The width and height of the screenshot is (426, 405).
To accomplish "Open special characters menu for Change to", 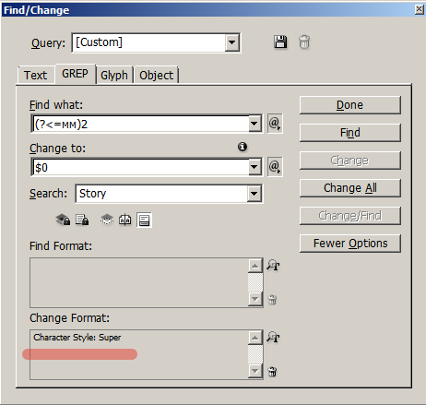I will (275, 167).
